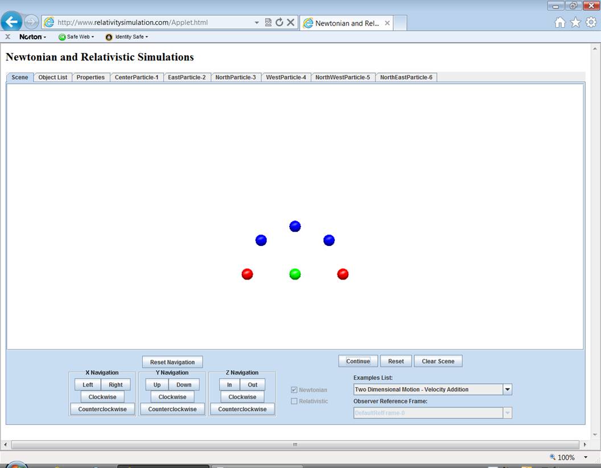Open browser Tools gear icon
Image resolution: width=601 pixels, height=468 pixels.
[591, 23]
